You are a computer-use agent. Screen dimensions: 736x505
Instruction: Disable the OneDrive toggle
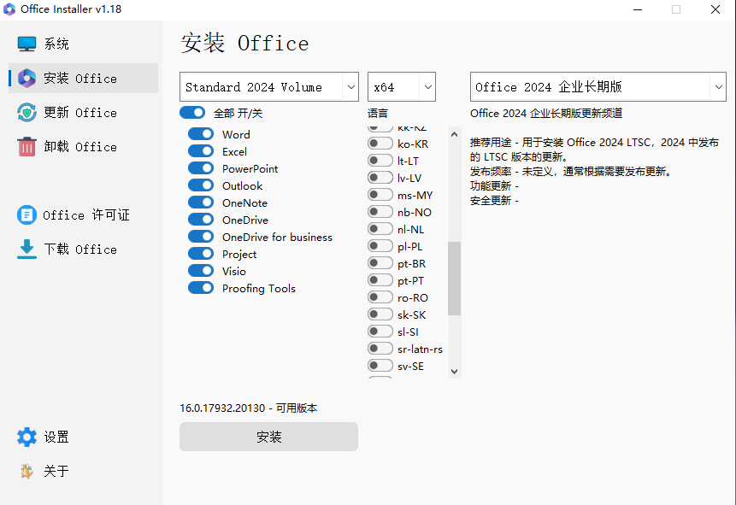[x=200, y=220]
